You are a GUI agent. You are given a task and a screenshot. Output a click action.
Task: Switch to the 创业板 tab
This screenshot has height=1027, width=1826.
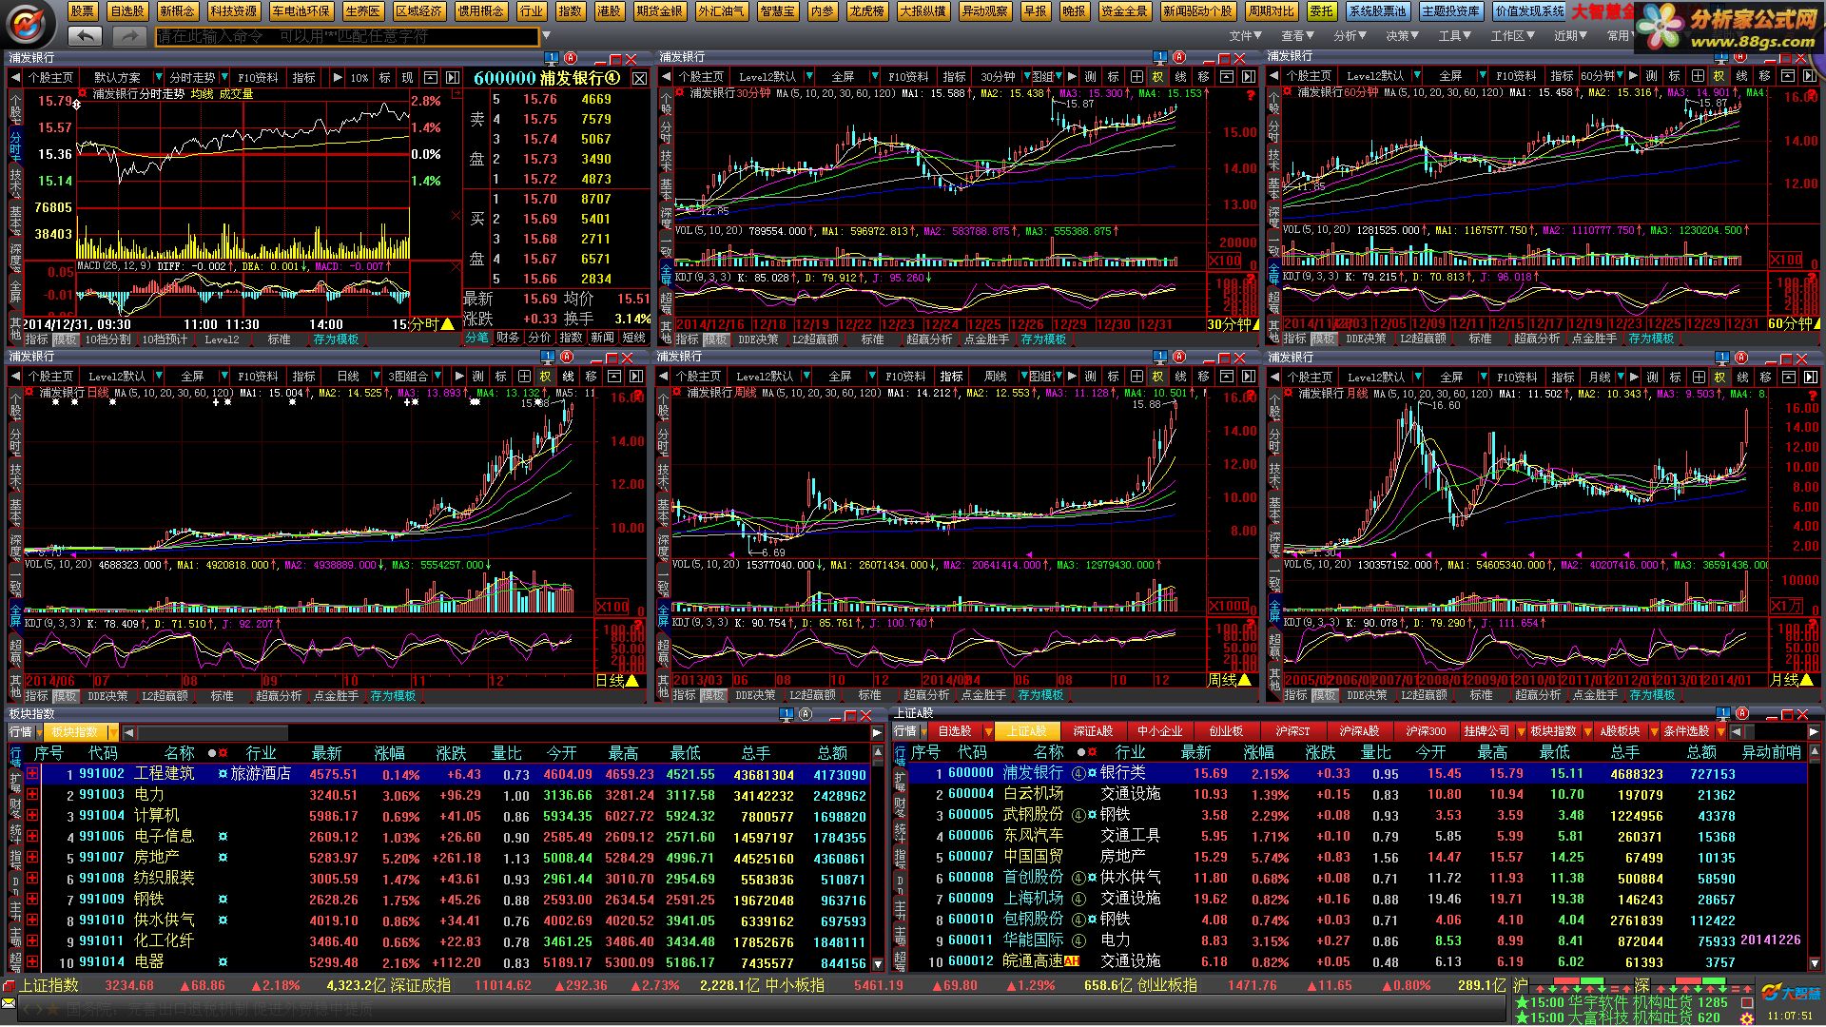click(x=1226, y=731)
